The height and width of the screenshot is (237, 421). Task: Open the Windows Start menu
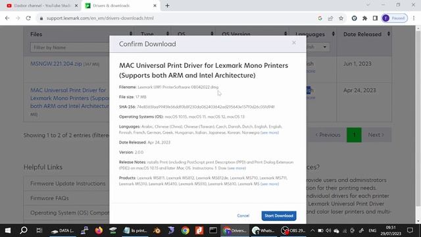8,230
